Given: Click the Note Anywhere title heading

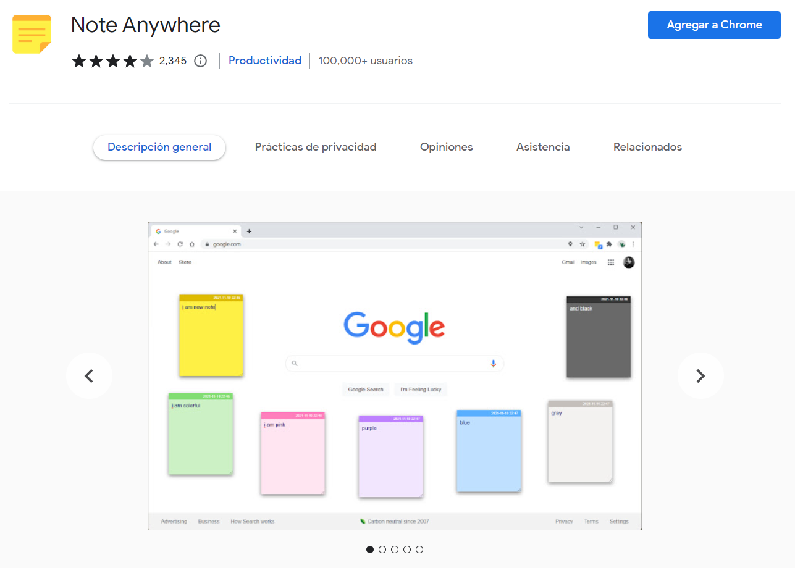Looking at the screenshot, I should pyautogui.click(x=146, y=25).
